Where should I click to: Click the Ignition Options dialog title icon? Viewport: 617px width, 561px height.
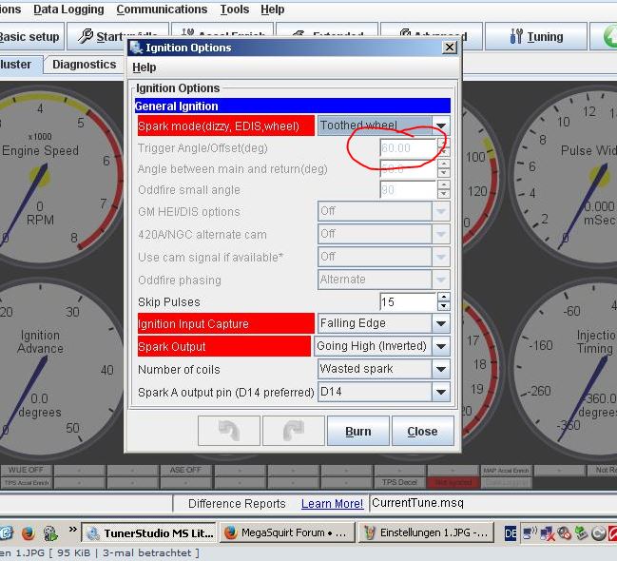click(137, 48)
